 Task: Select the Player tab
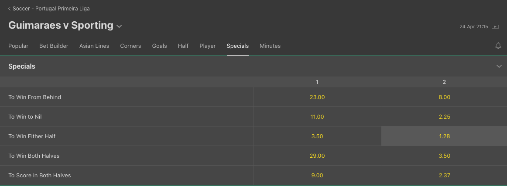[208, 46]
